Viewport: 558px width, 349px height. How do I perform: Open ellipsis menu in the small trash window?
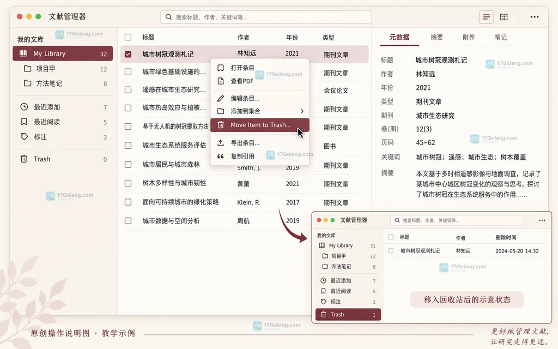(x=542, y=220)
